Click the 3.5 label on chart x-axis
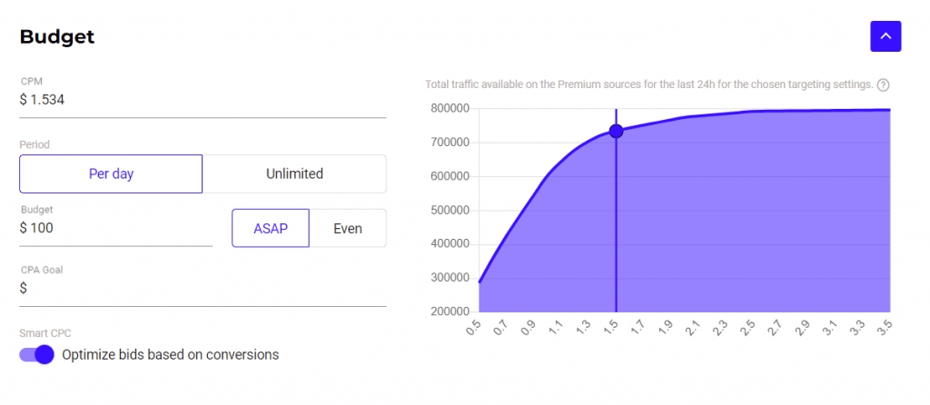 click(883, 329)
